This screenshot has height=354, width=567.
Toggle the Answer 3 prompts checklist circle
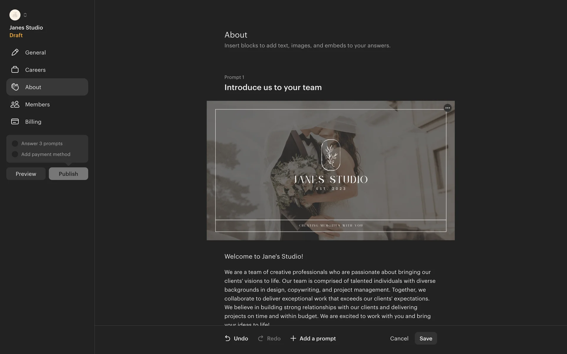coord(15,144)
